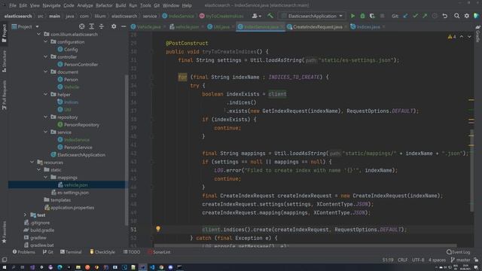Click the editor vertical scrollbar
This screenshot has height=271, width=482.
[x=471, y=171]
